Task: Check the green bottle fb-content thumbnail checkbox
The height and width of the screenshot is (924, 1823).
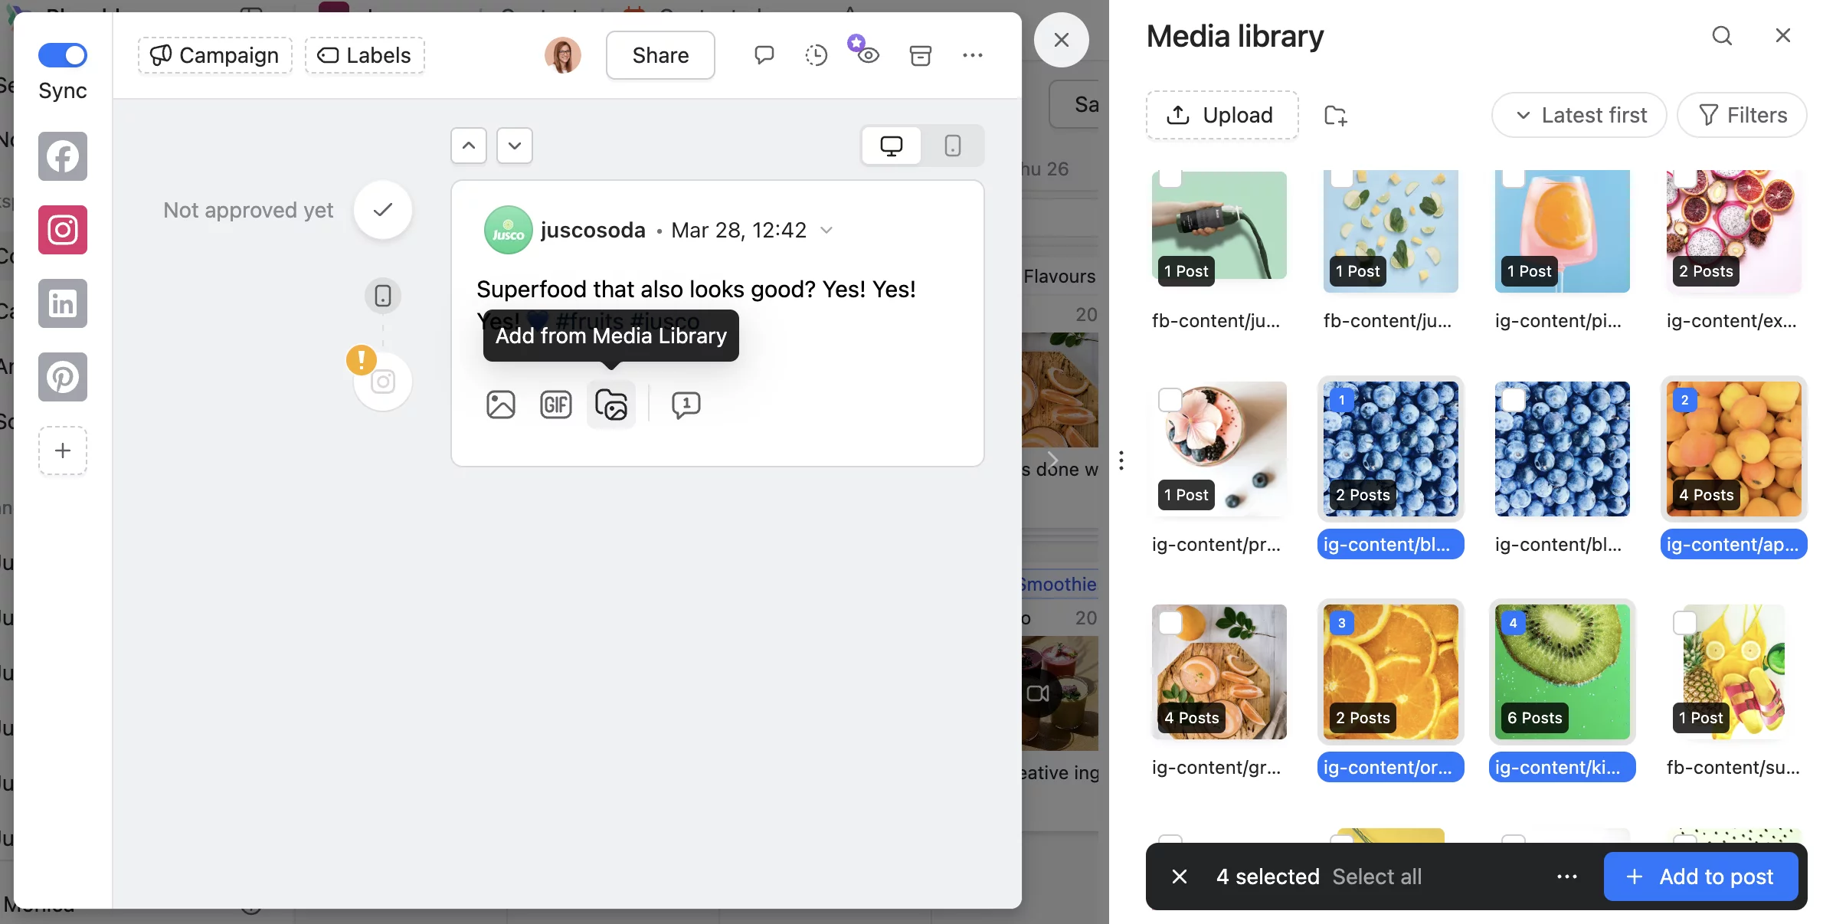Action: (1170, 177)
